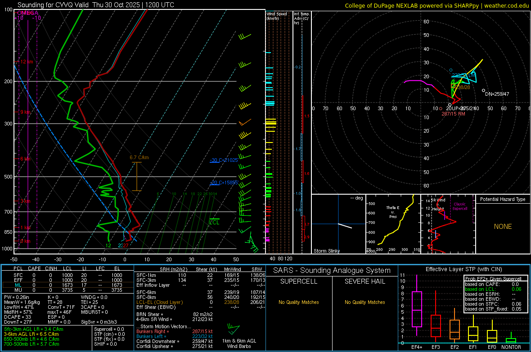Viewport: 531px width, 352px height.
Task: Click the '3-6km AGL LR = 6.5 C/km' line
Action: tap(31, 334)
